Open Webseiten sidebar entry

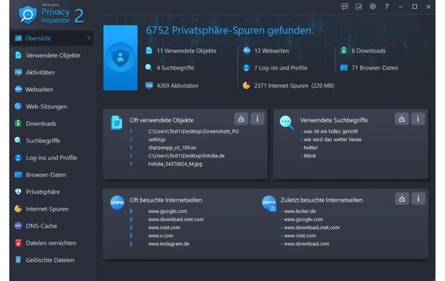[39, 90]
